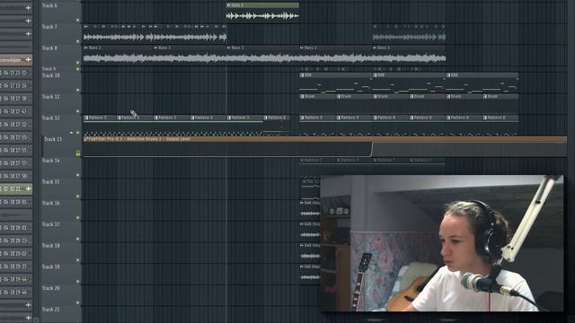Open the FabFilter Pro-Q 3 automation clip menu
575x323 pixels.
click(85, 139)
